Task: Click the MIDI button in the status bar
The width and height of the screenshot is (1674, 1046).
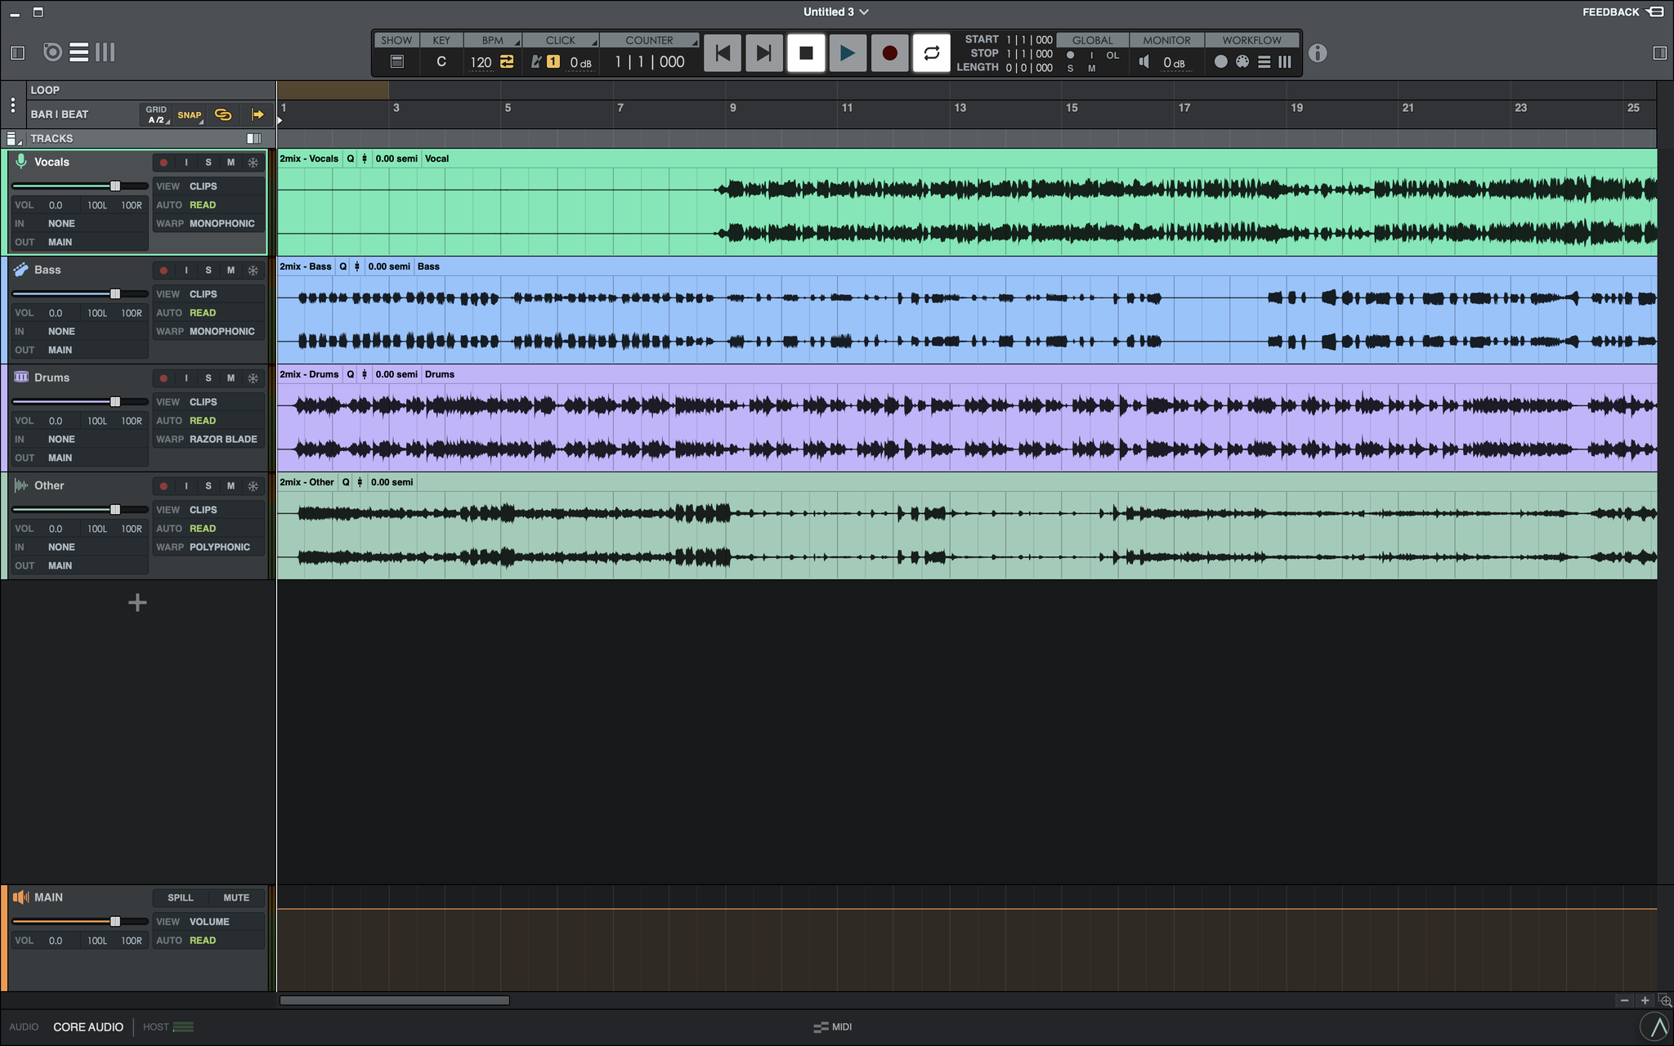Action: click(x=833, y=1027)
